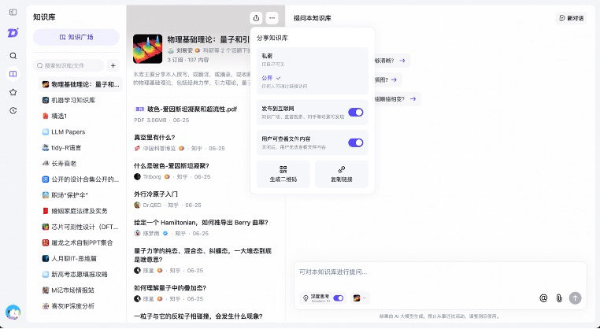Open the knowledge base selector dropdown in chat
This screenshot has width=600, height=329.
[360, 298]
